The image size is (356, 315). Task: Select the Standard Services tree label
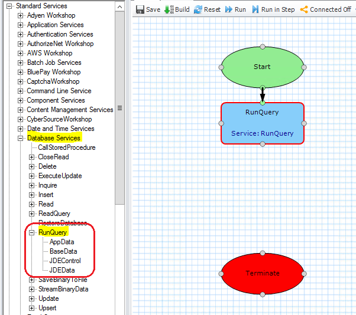pyautogui.click(x=41, y=6)
